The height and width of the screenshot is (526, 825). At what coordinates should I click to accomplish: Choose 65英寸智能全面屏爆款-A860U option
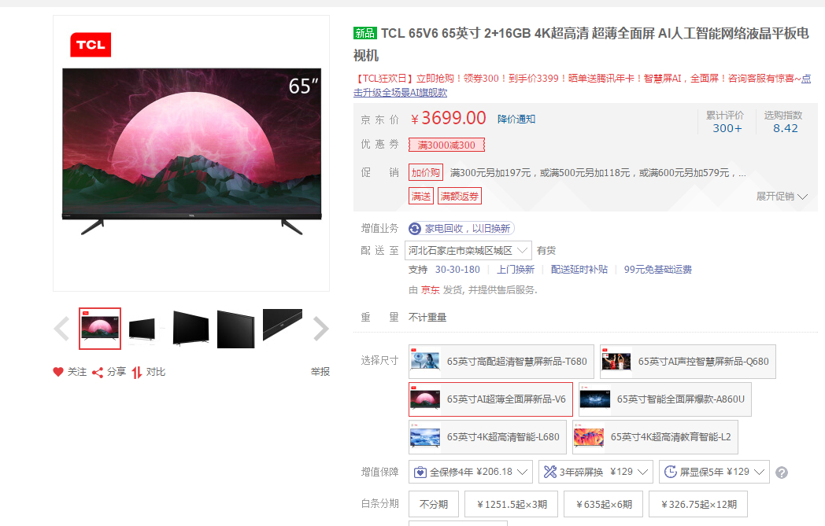665,399
